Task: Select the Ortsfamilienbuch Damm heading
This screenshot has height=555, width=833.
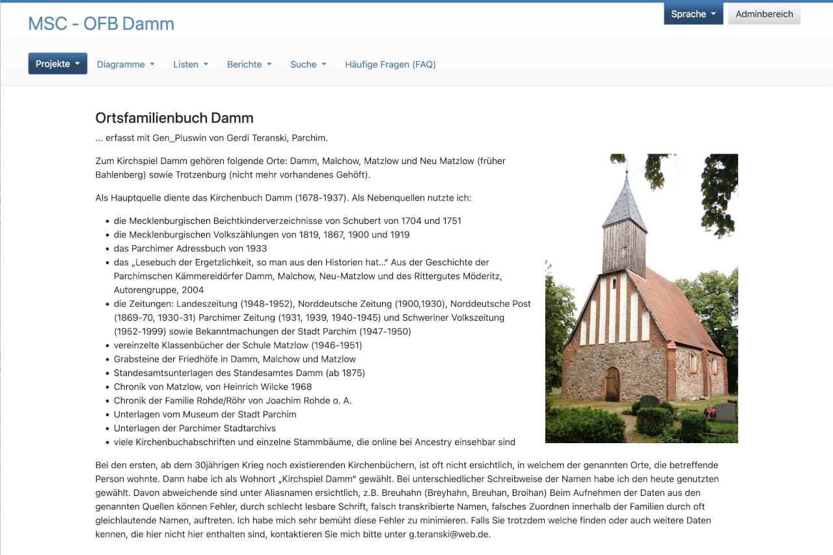Action: 174,118
